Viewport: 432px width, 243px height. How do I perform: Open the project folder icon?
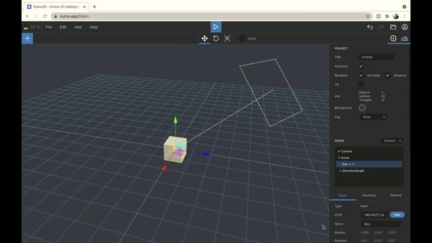click(x=393, y=27)
